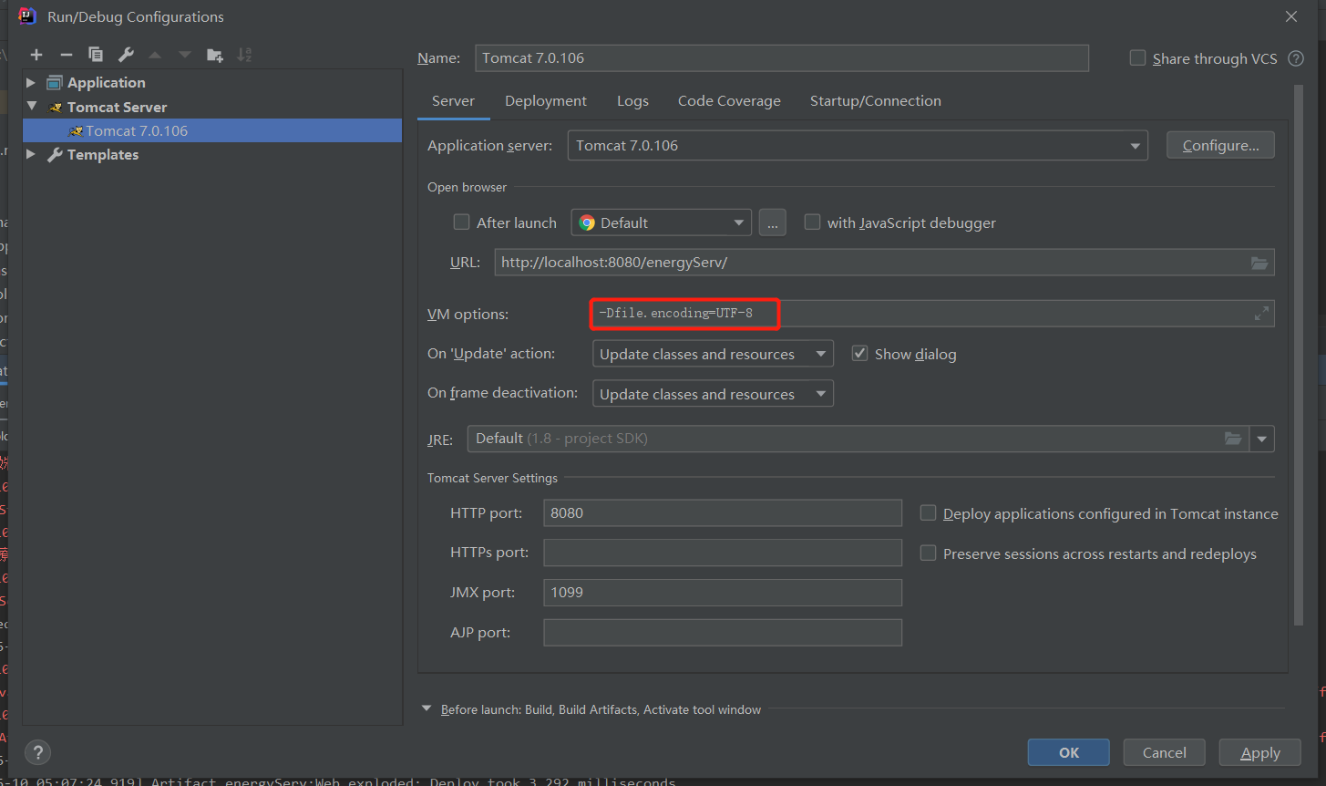The width and height of the screenshot is (1326, 786).
Task: Click the Cancel button
Action: [1164, 752]
